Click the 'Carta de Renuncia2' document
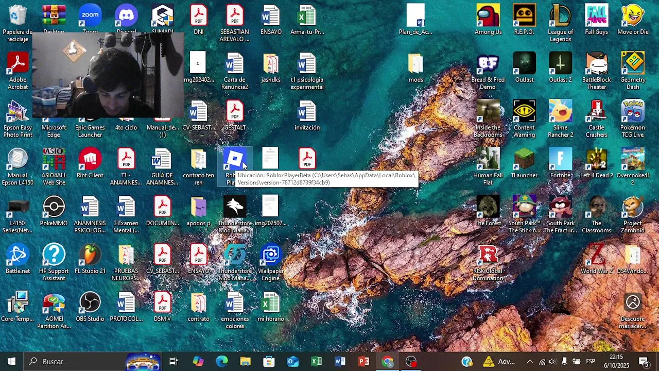This screenshot has height=371, width=659. coord(235,71)
